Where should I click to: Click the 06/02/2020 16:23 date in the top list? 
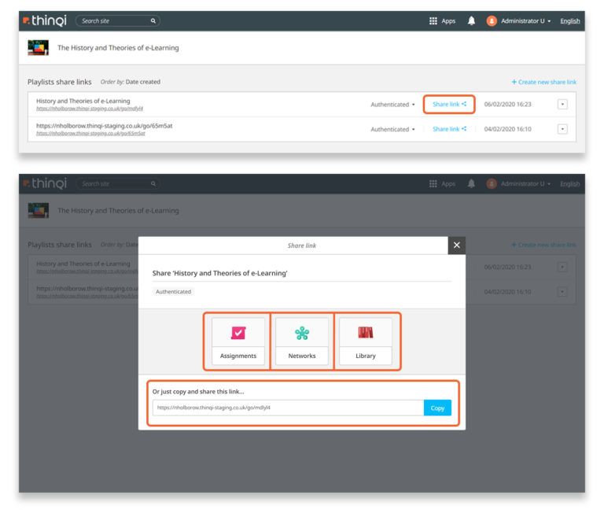[x=507, y=104]
